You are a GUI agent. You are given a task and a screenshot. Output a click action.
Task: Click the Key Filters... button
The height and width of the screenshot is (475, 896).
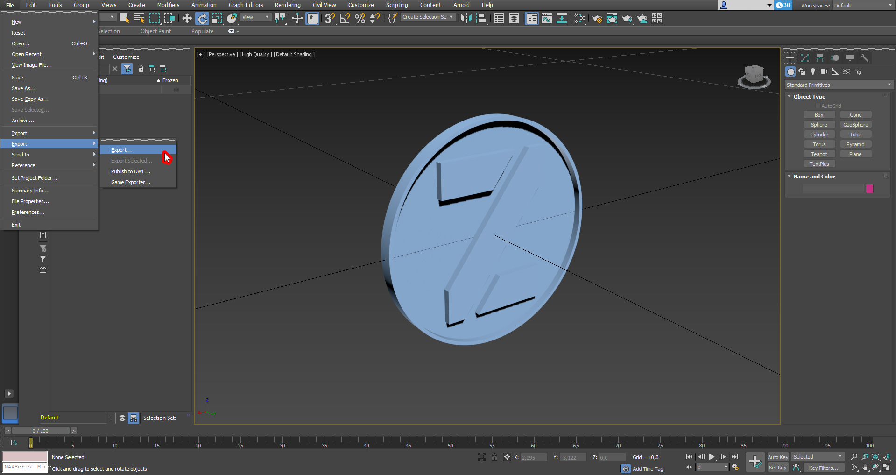tap(823, 468)
